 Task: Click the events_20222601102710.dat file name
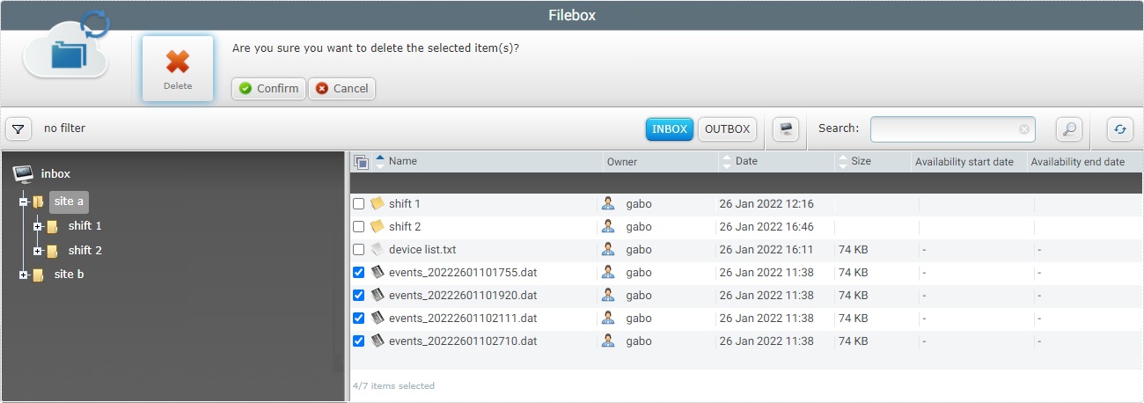tap(463, 341)
